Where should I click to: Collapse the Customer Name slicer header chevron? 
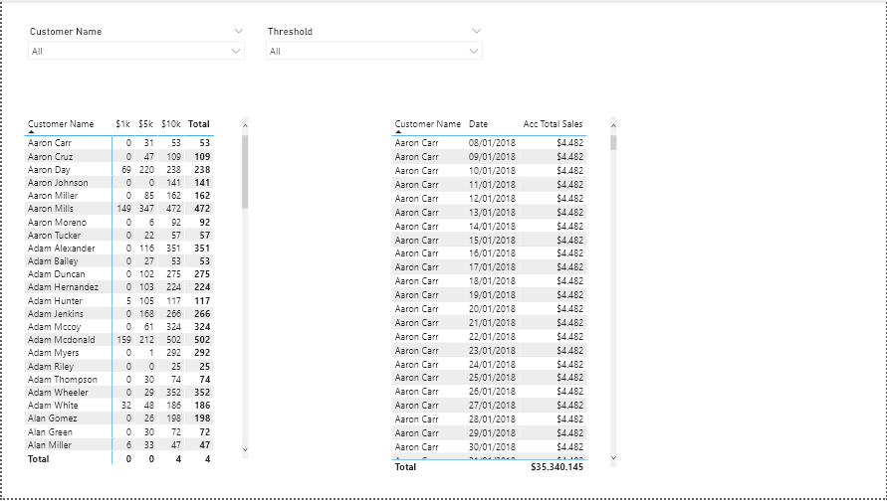click(238, 31)
